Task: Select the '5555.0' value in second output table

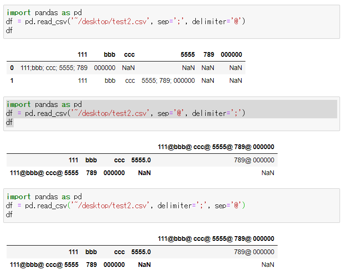Action: (141, 160)
